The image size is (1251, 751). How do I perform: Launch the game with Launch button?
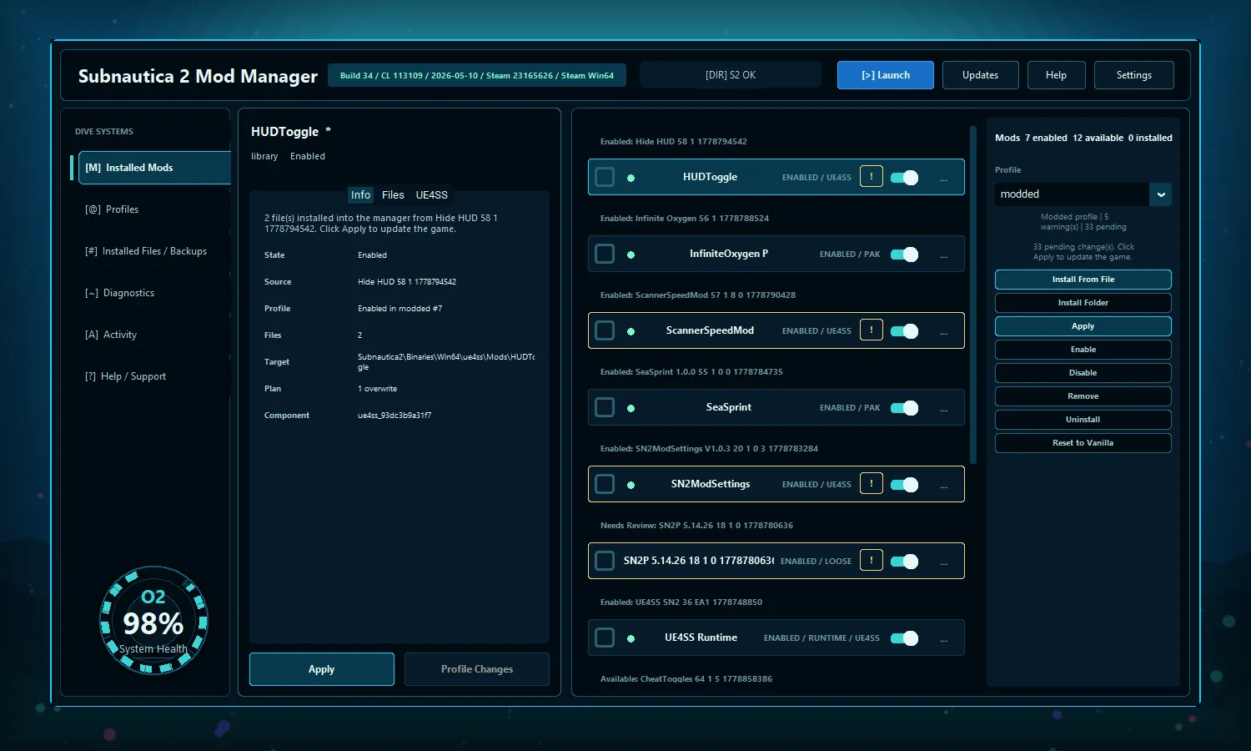(886, 75)
